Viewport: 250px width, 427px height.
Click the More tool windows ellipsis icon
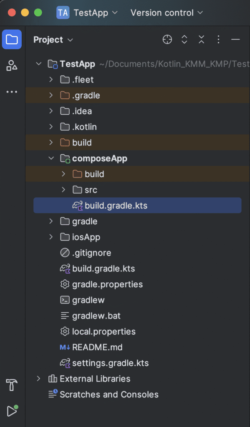[x=12, y=91]
